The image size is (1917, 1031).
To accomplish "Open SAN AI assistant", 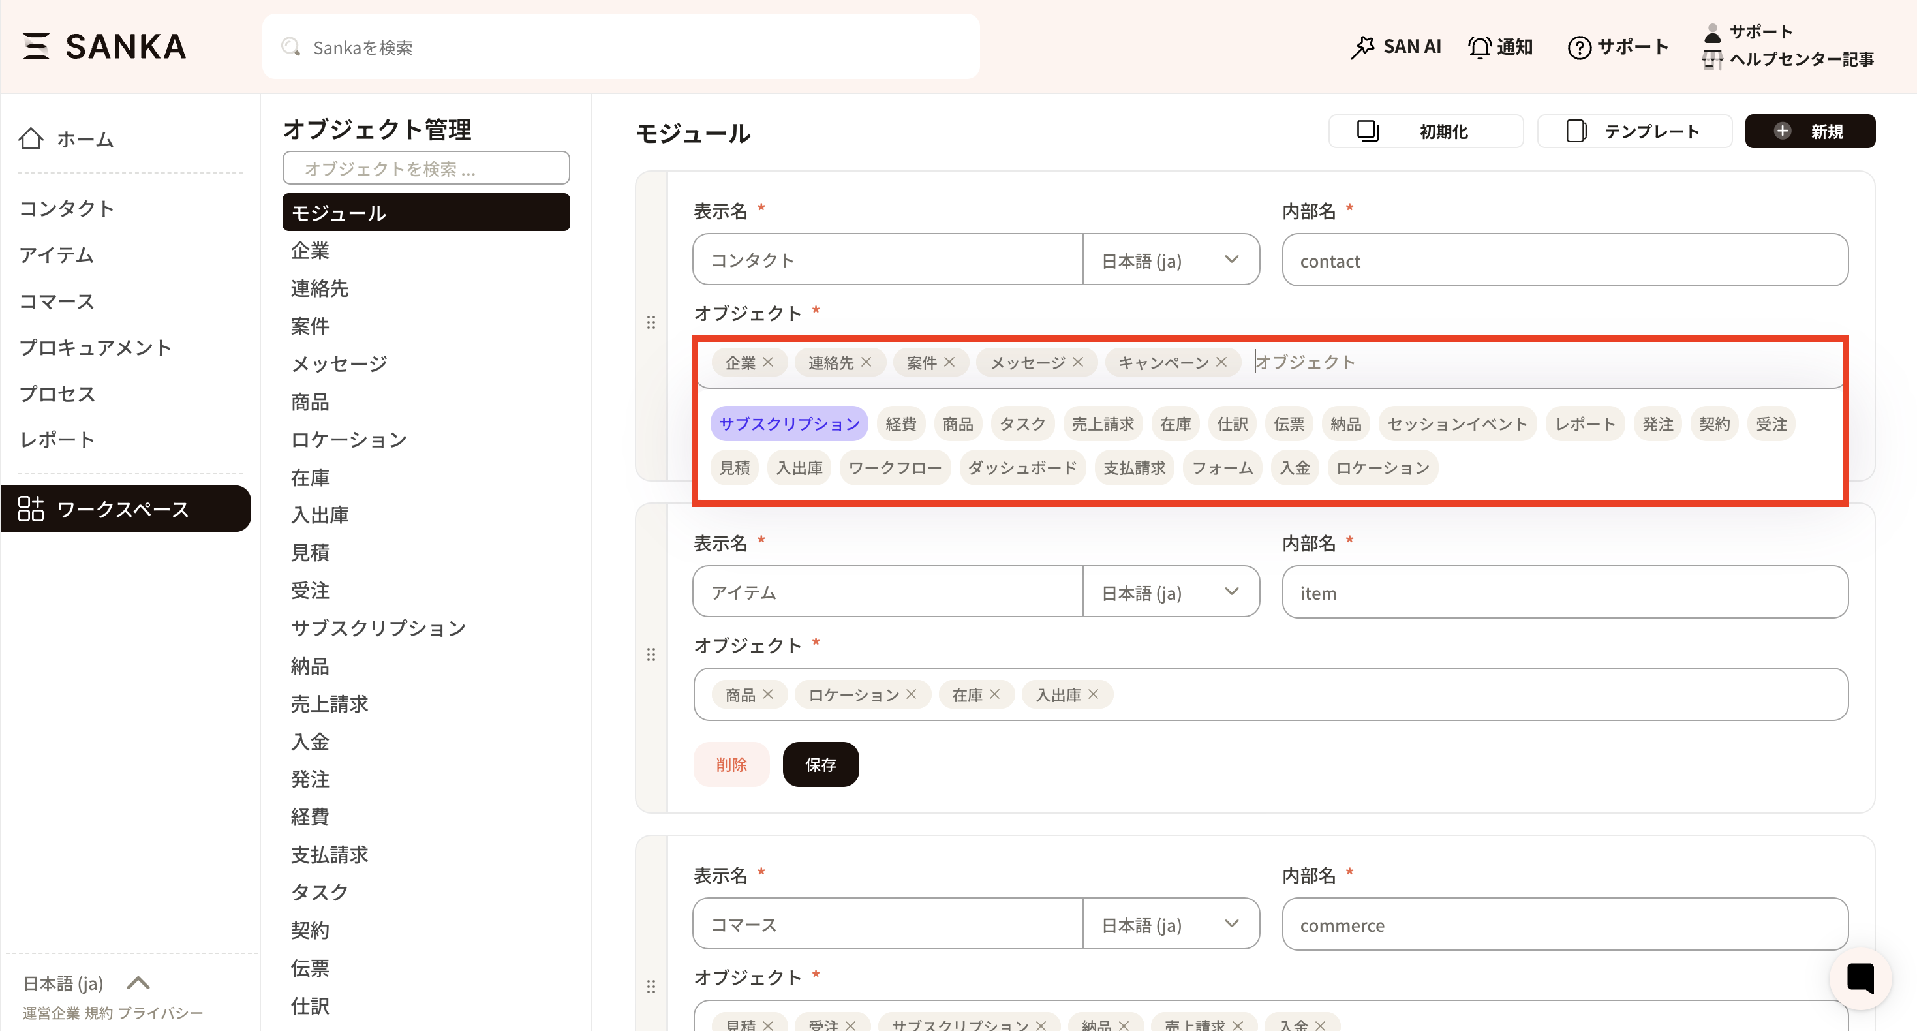I will tap(1395, 47).
